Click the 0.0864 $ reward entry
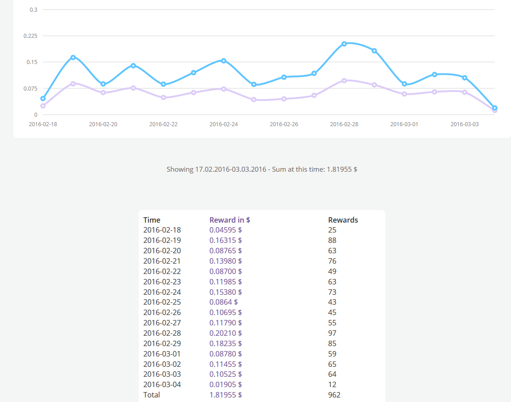Viewport: 511px width, 402px height. point(223,302)
